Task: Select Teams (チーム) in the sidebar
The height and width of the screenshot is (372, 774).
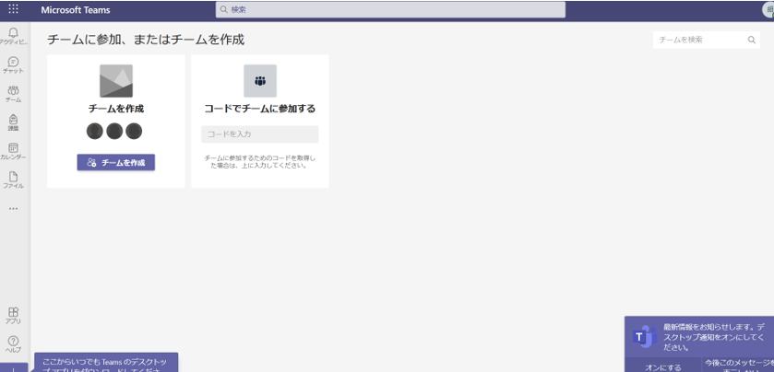Action: (x=13, y=94)
